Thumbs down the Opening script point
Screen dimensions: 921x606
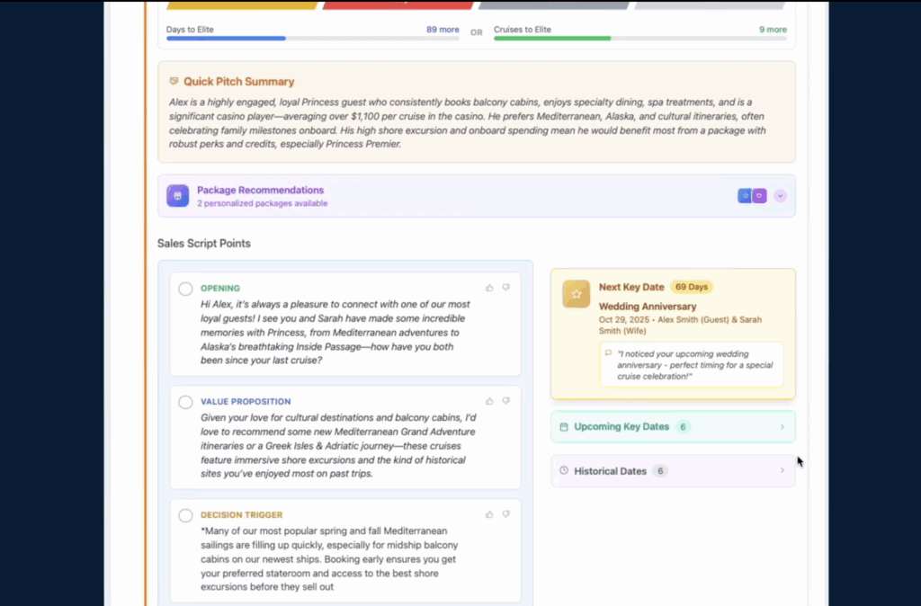point(505,288)
